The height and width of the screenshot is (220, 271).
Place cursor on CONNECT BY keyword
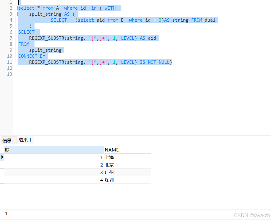coord(32,56)
